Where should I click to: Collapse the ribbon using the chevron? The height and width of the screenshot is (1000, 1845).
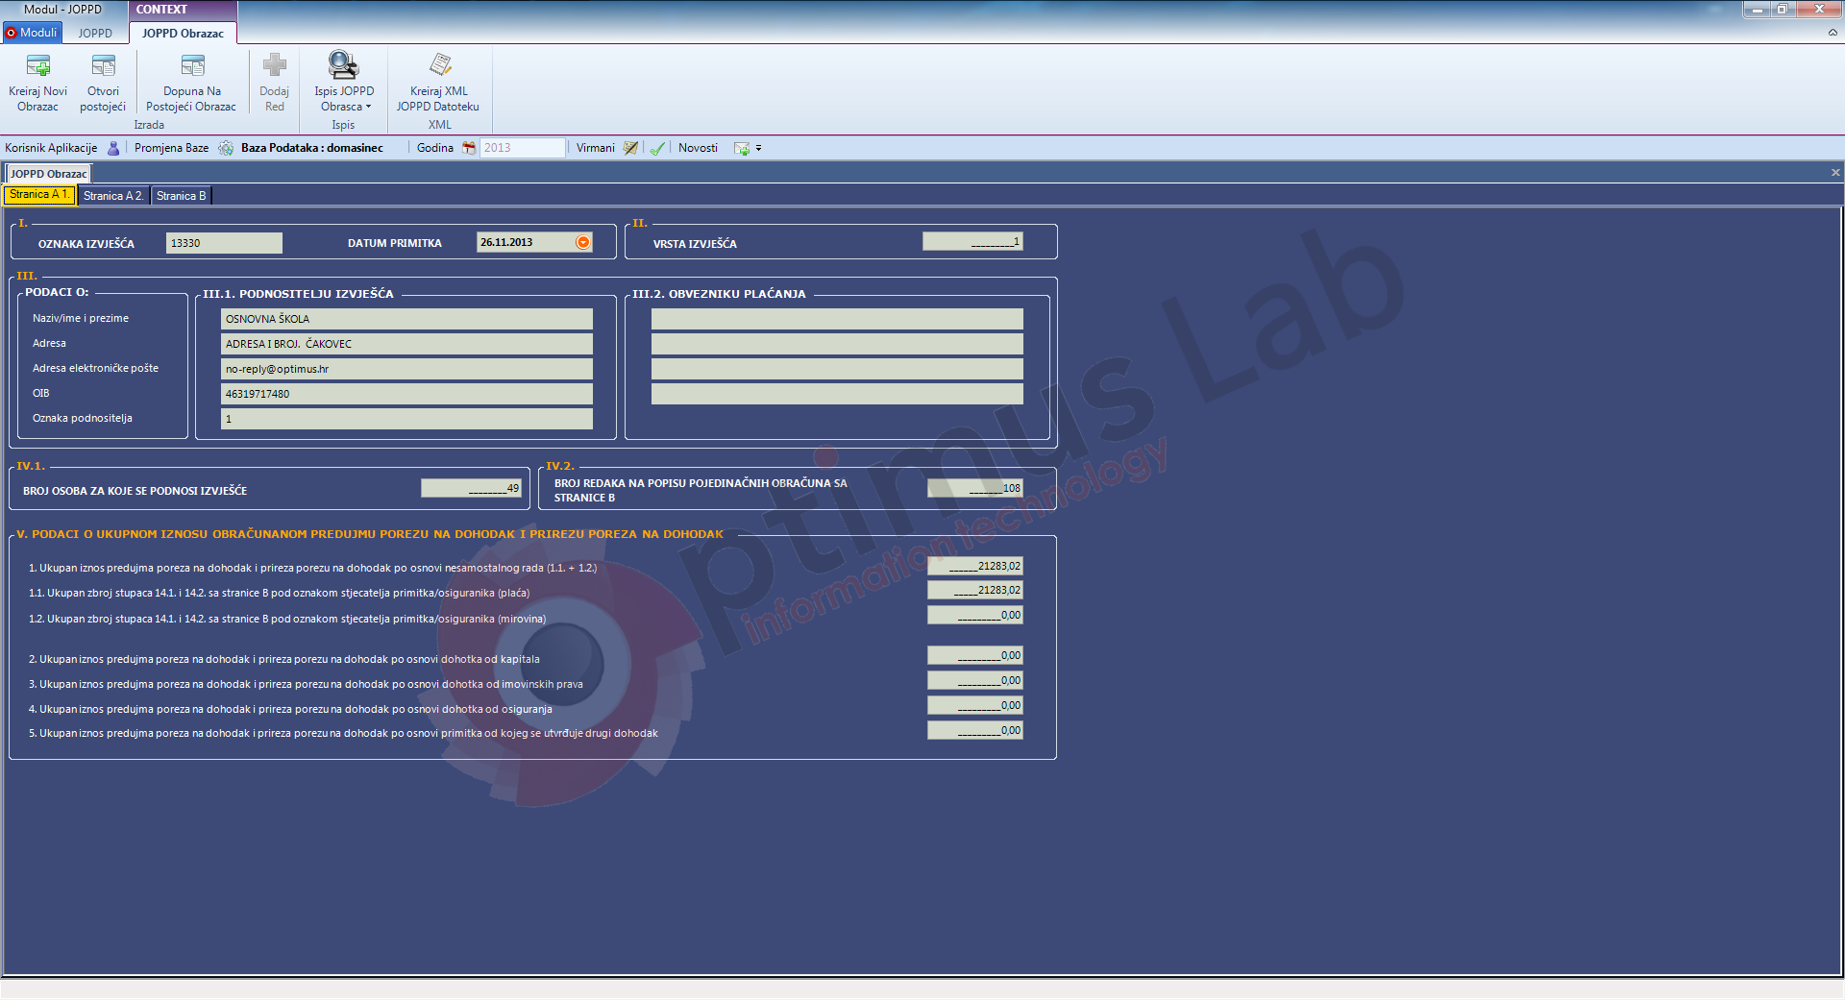(1833, 33)
